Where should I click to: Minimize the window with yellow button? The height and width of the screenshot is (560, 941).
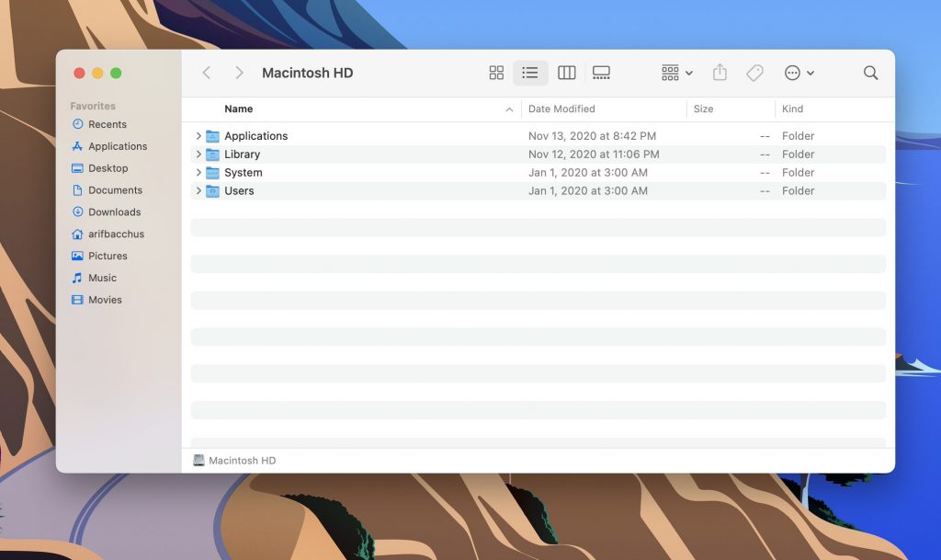[97, 74]
